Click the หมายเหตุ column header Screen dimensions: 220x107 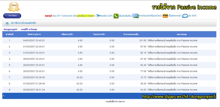click(x=182, y=34)
